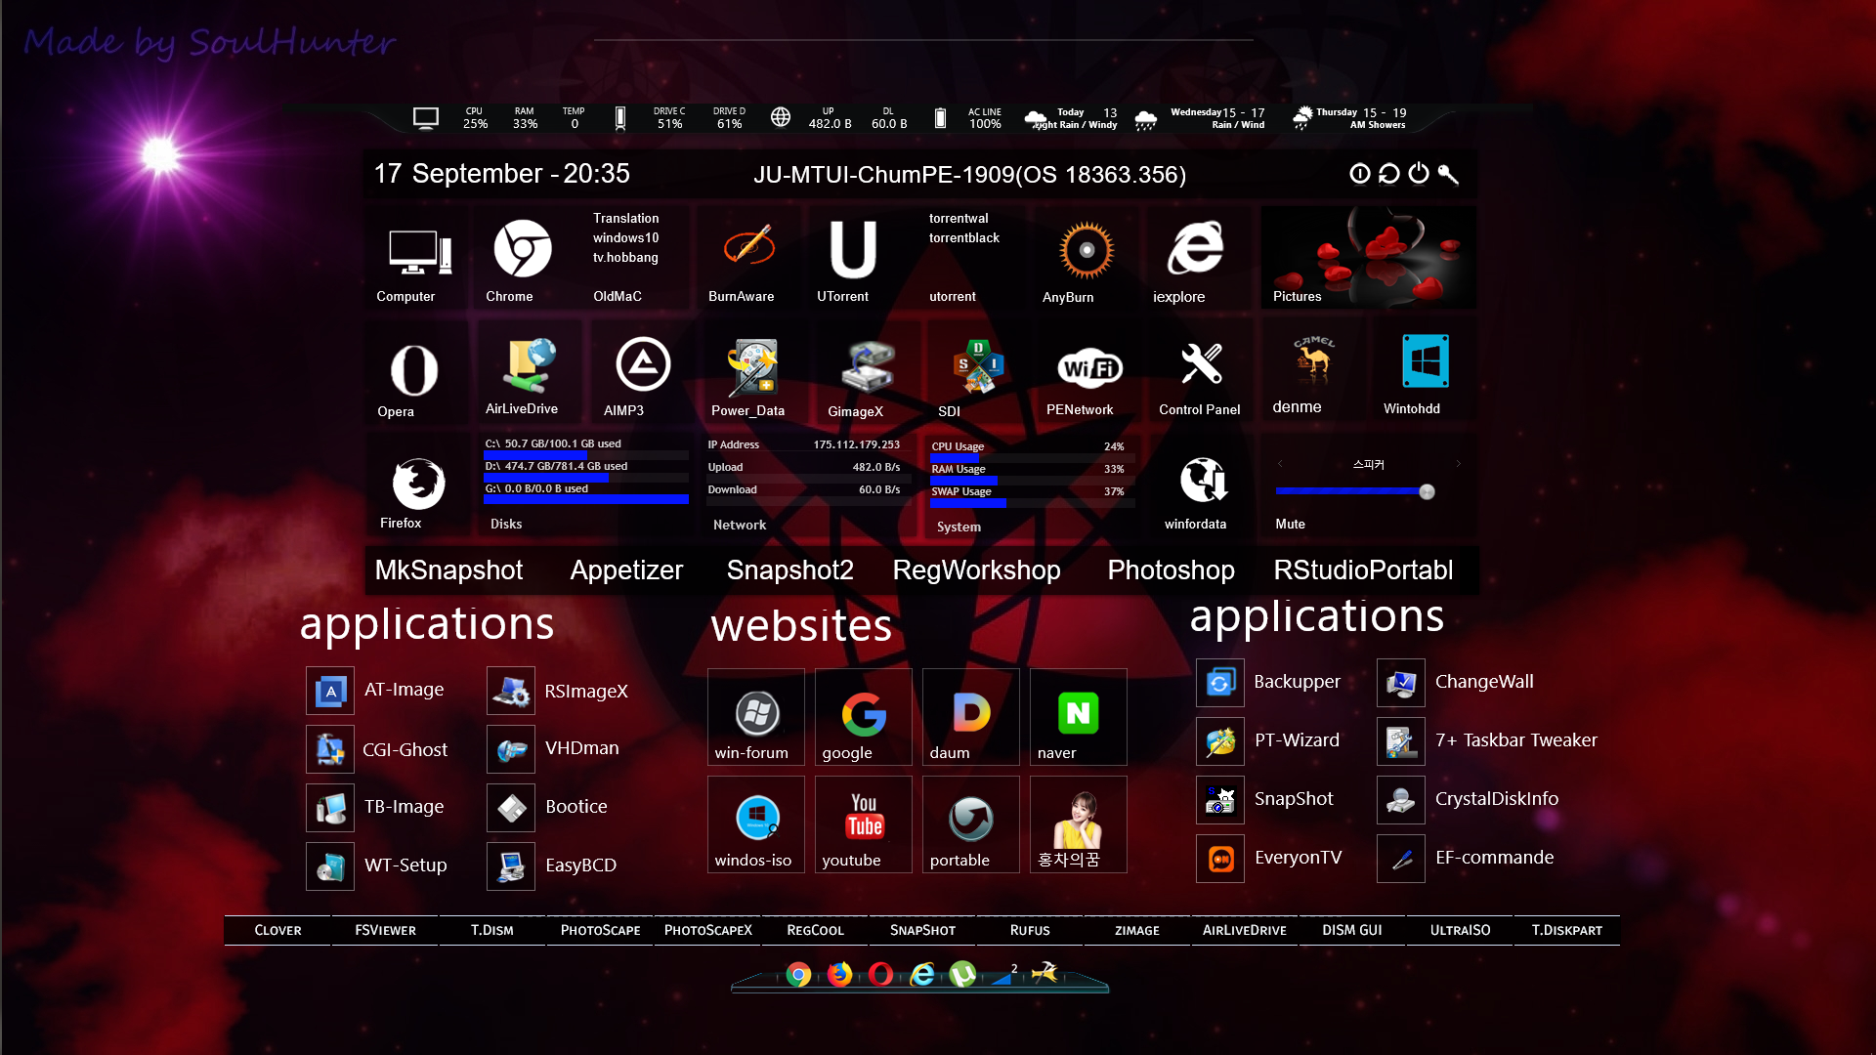Open the portable website tile
Viewport: 1876px width, 1055px height.
pos(970,824)
